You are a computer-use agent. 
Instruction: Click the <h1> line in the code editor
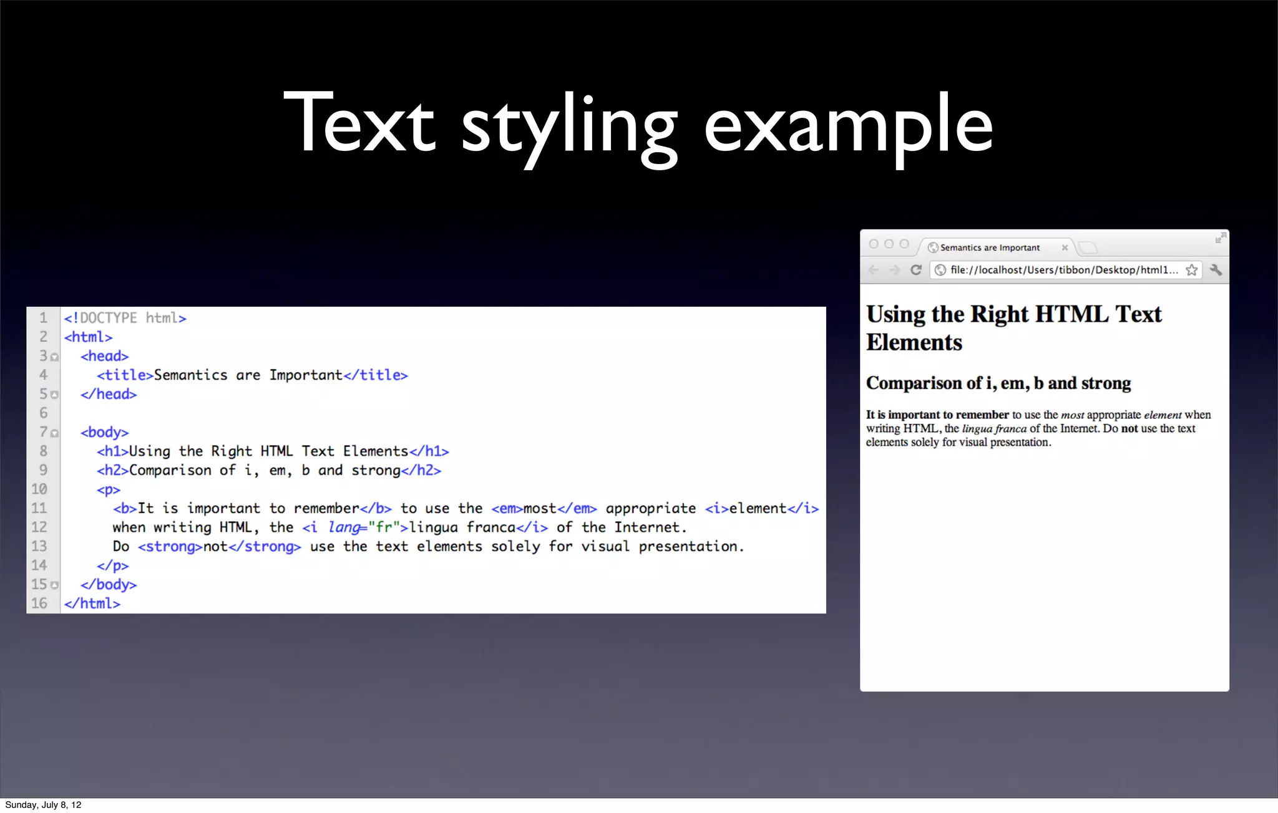click(273, 451)
